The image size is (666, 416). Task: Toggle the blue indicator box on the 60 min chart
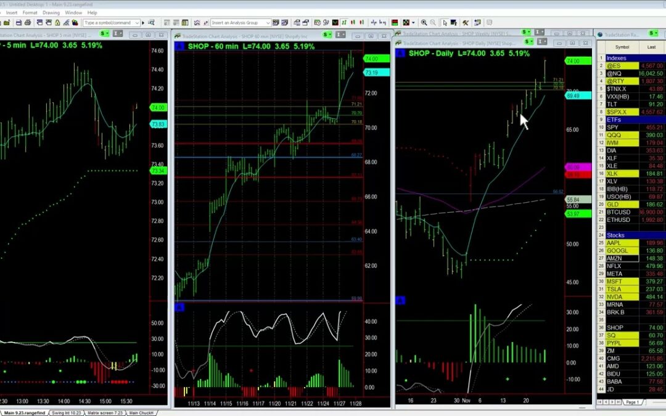click(179, 46)
